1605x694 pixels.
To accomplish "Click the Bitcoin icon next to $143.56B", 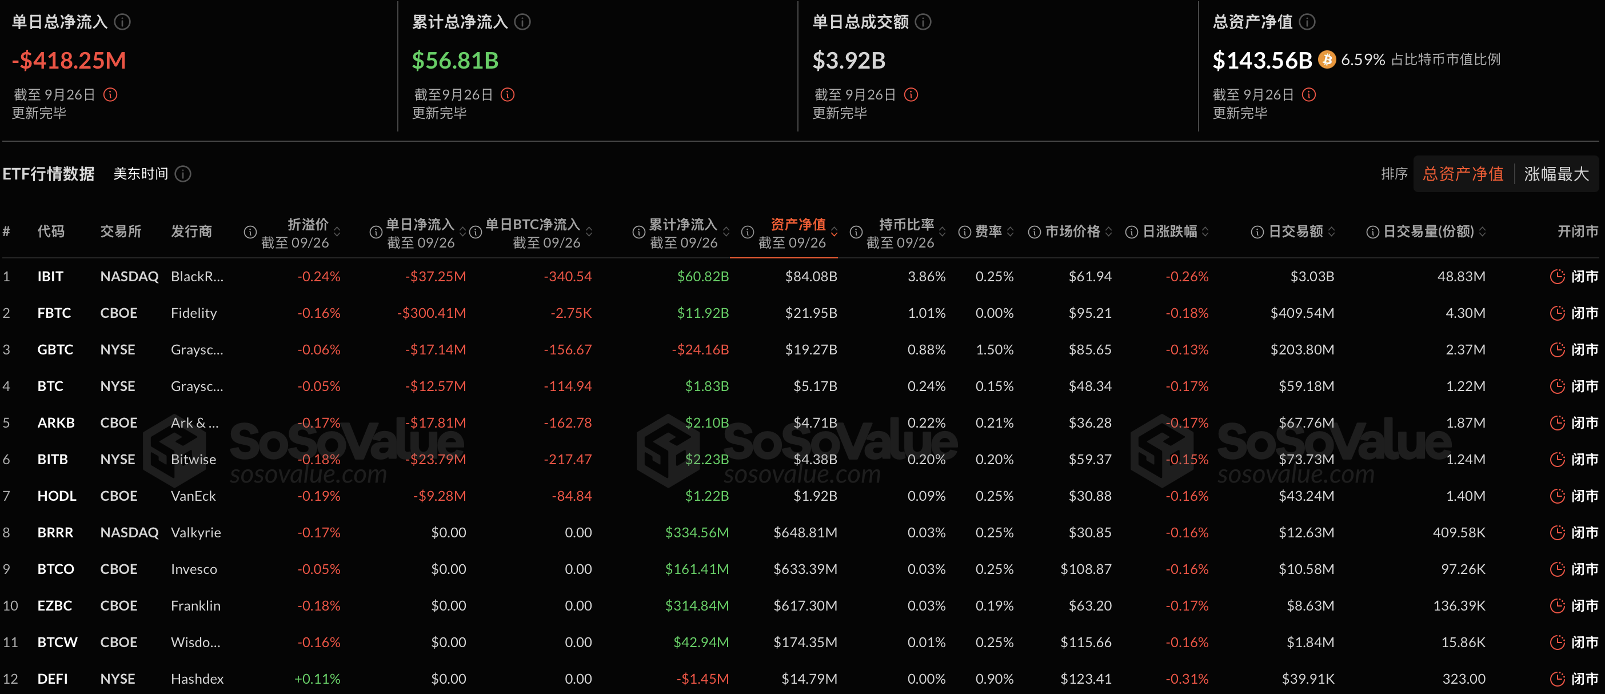I will click(x=1327, y=59).
